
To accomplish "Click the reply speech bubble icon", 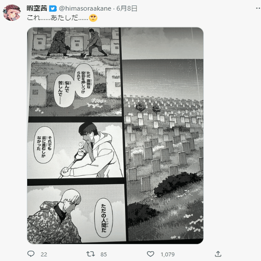I will pos(31,254).
